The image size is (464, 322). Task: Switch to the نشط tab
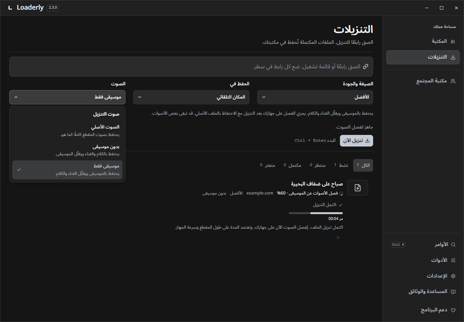(341, 165)
